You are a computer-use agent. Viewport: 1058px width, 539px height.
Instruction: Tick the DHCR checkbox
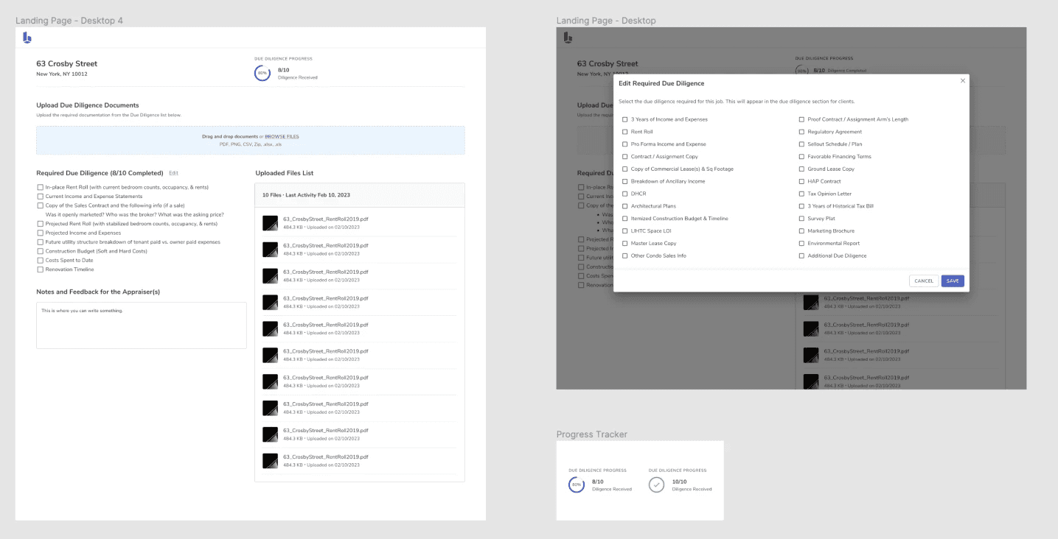click(x=625, y=194)
